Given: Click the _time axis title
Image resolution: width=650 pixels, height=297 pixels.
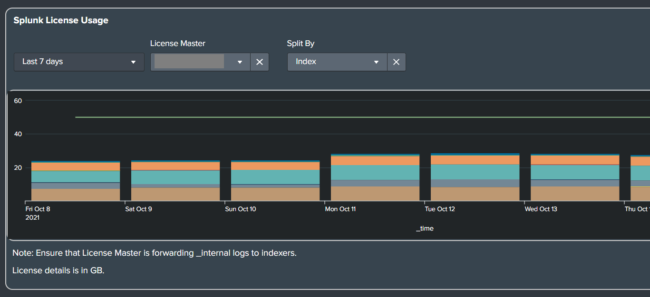Looking at the screenshot, I should tap(425, 228).
